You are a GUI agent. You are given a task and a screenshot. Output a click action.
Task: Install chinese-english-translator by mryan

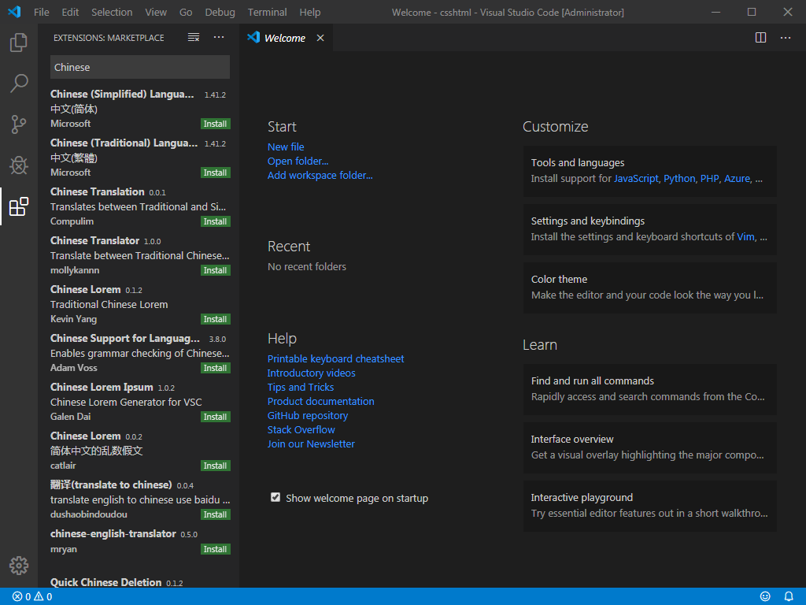(216, 549)
